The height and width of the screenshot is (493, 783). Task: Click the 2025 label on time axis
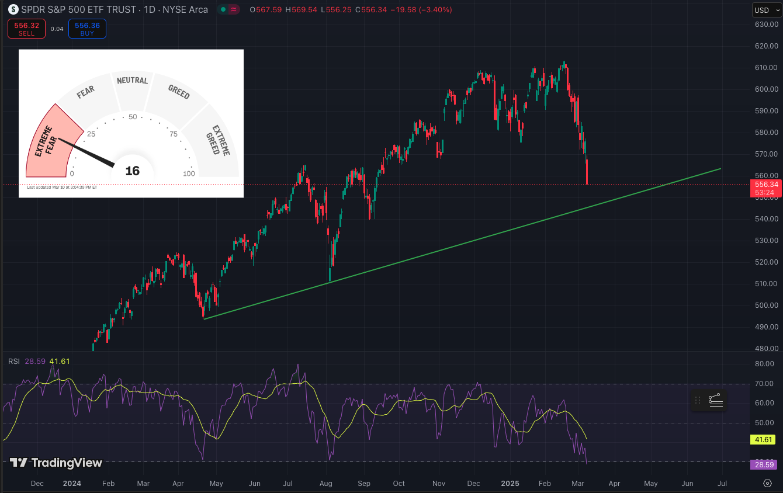pos(511,484)
